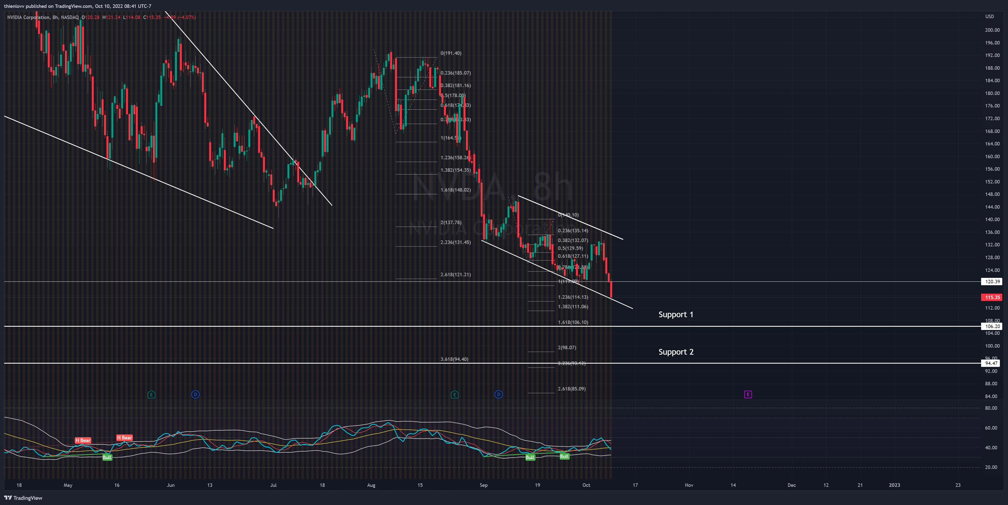Click the Jun label on time axis

pyautogui.click(x=171, y=485)
